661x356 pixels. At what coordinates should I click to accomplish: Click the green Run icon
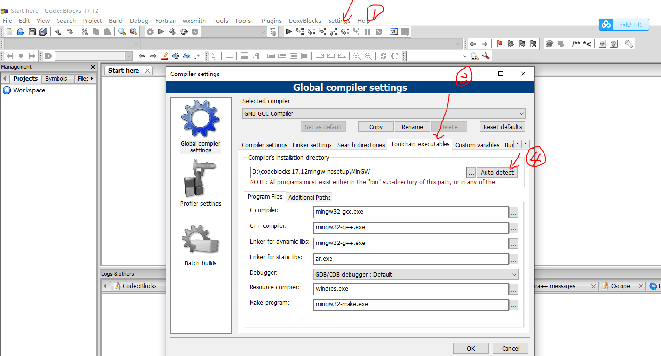[x=161, y=32]
